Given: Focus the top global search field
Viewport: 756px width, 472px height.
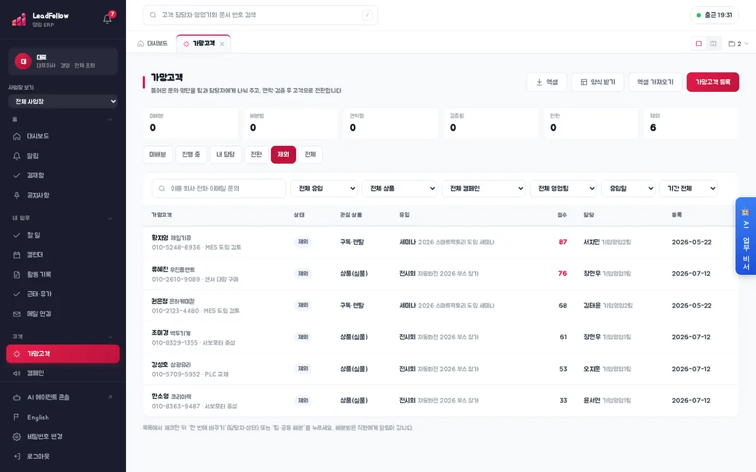Looking at the screenshot, I should point(260,15).
